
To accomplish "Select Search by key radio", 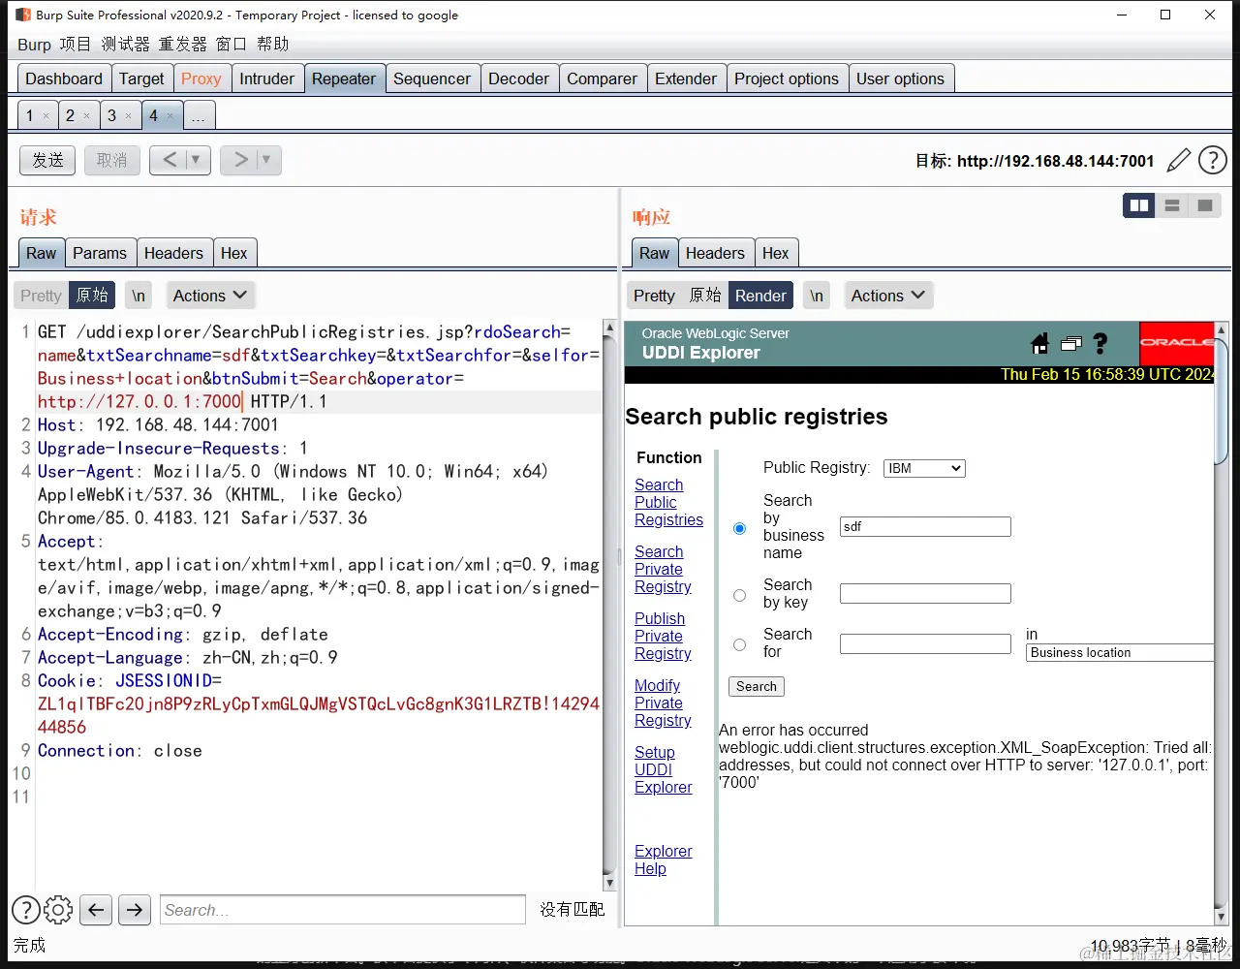I will click(740, 595).
